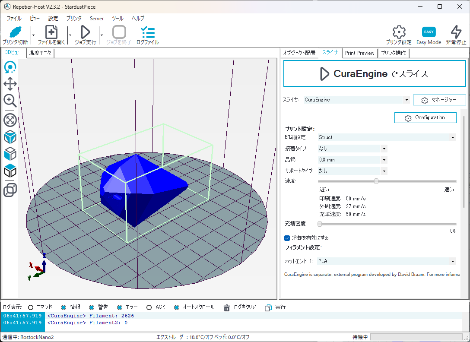Select the zoom magnifier tool
Image resolution: width=470 pixels, height=342 pixels.
pyautogui.click(x=10, y=101)
